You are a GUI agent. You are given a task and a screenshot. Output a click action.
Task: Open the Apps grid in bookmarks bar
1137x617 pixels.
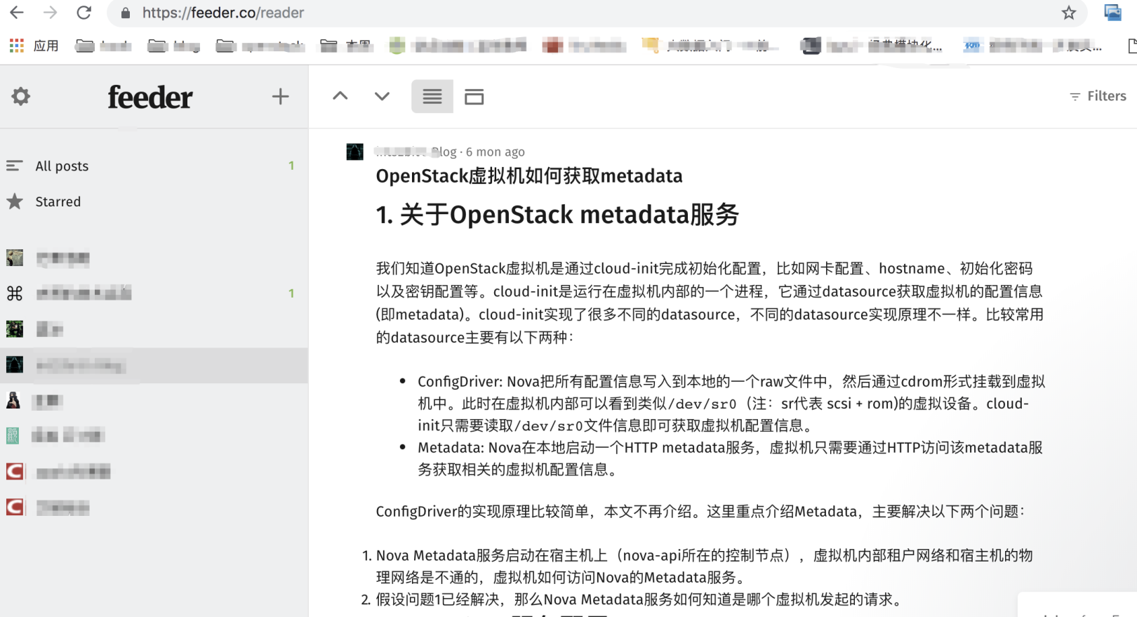[34, 46]
